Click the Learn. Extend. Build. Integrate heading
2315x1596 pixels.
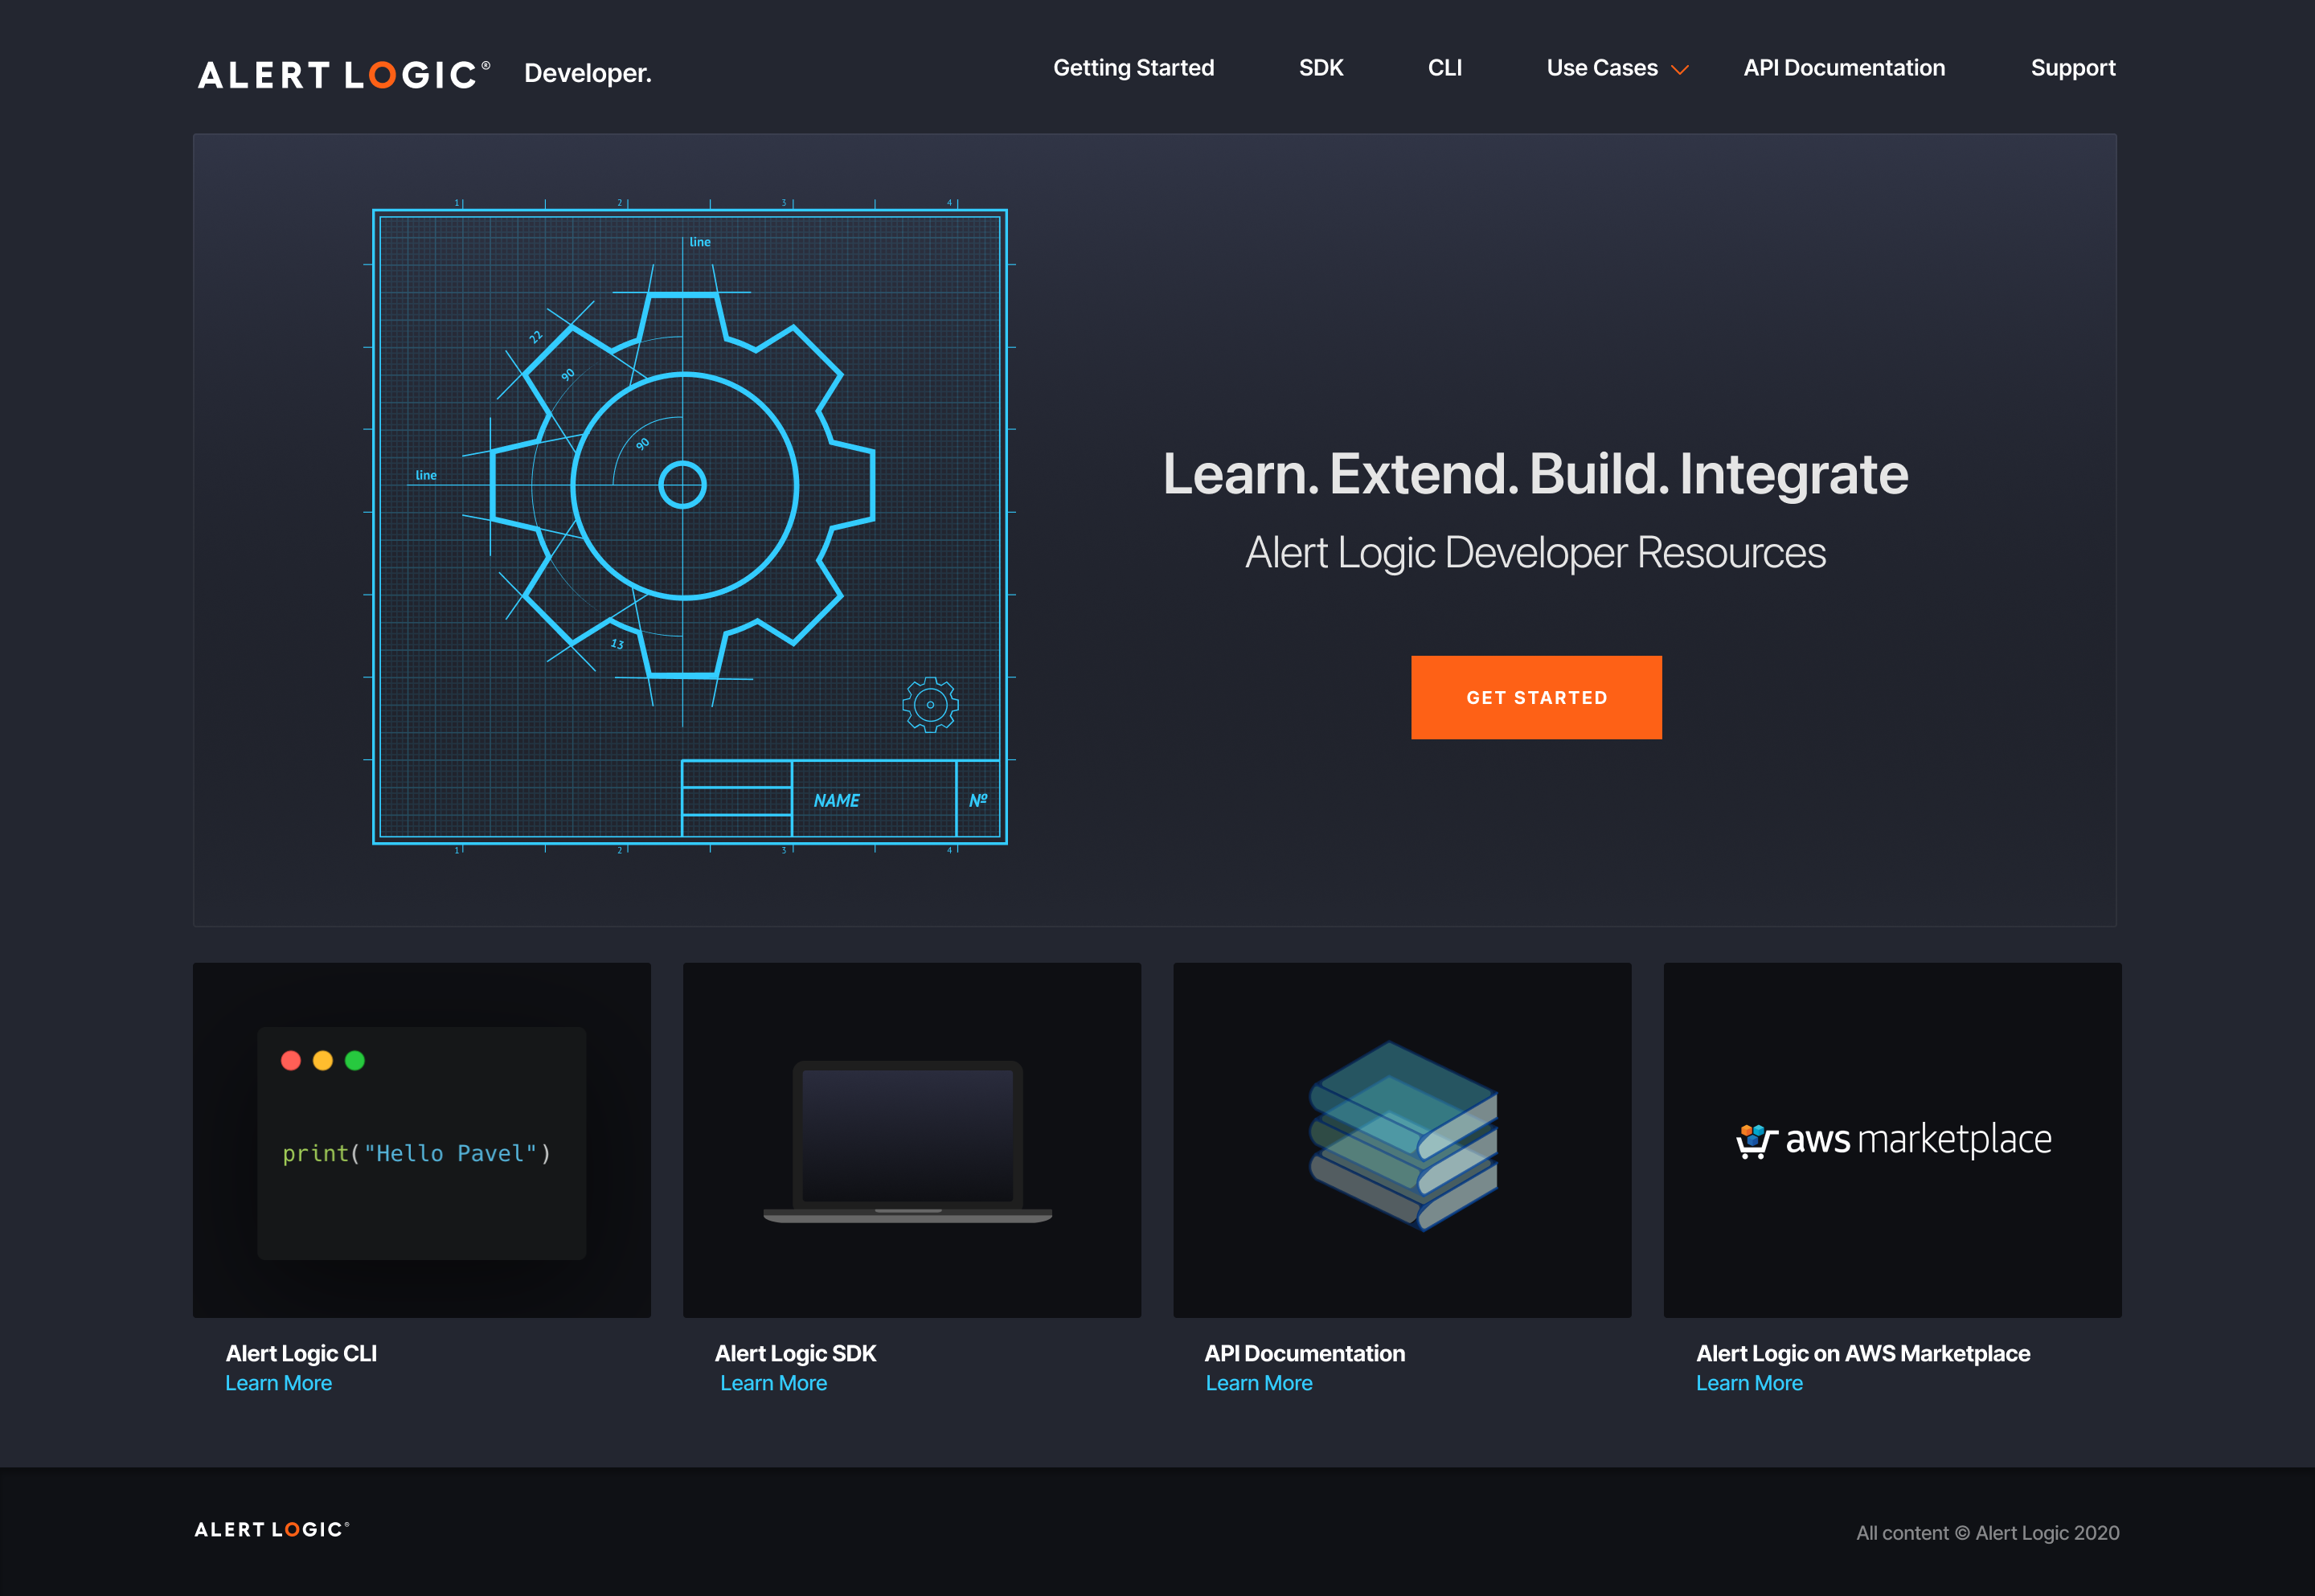pos(1535,474)
